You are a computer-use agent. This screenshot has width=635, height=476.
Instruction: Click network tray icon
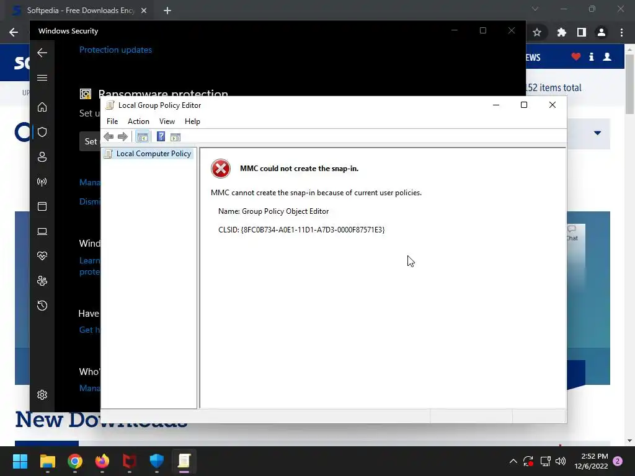[x=545, y=461]
